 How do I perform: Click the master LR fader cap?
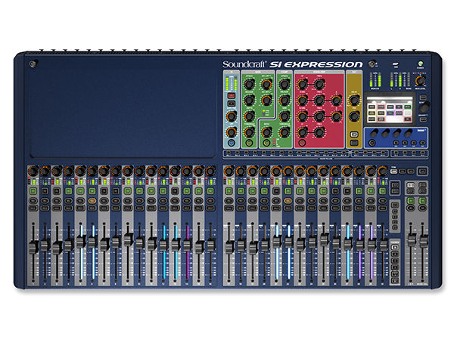[411, 240]
